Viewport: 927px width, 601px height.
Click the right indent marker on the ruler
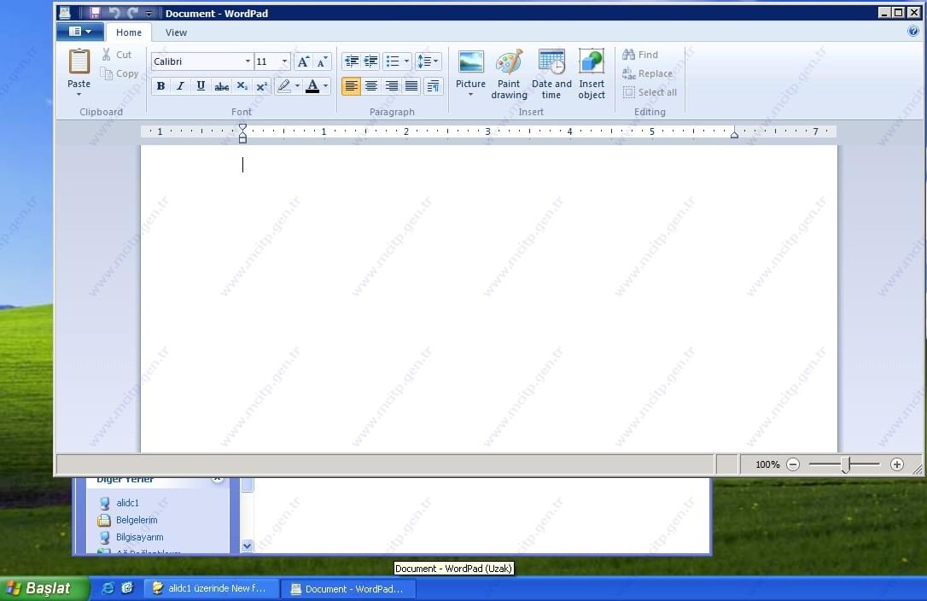[x=734, y=134]
